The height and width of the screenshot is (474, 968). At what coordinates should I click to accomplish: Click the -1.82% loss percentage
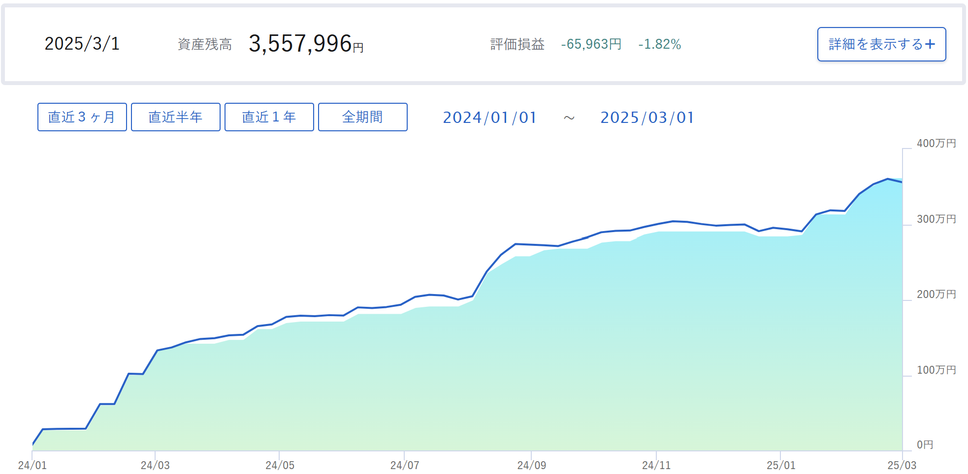(660, 44)
